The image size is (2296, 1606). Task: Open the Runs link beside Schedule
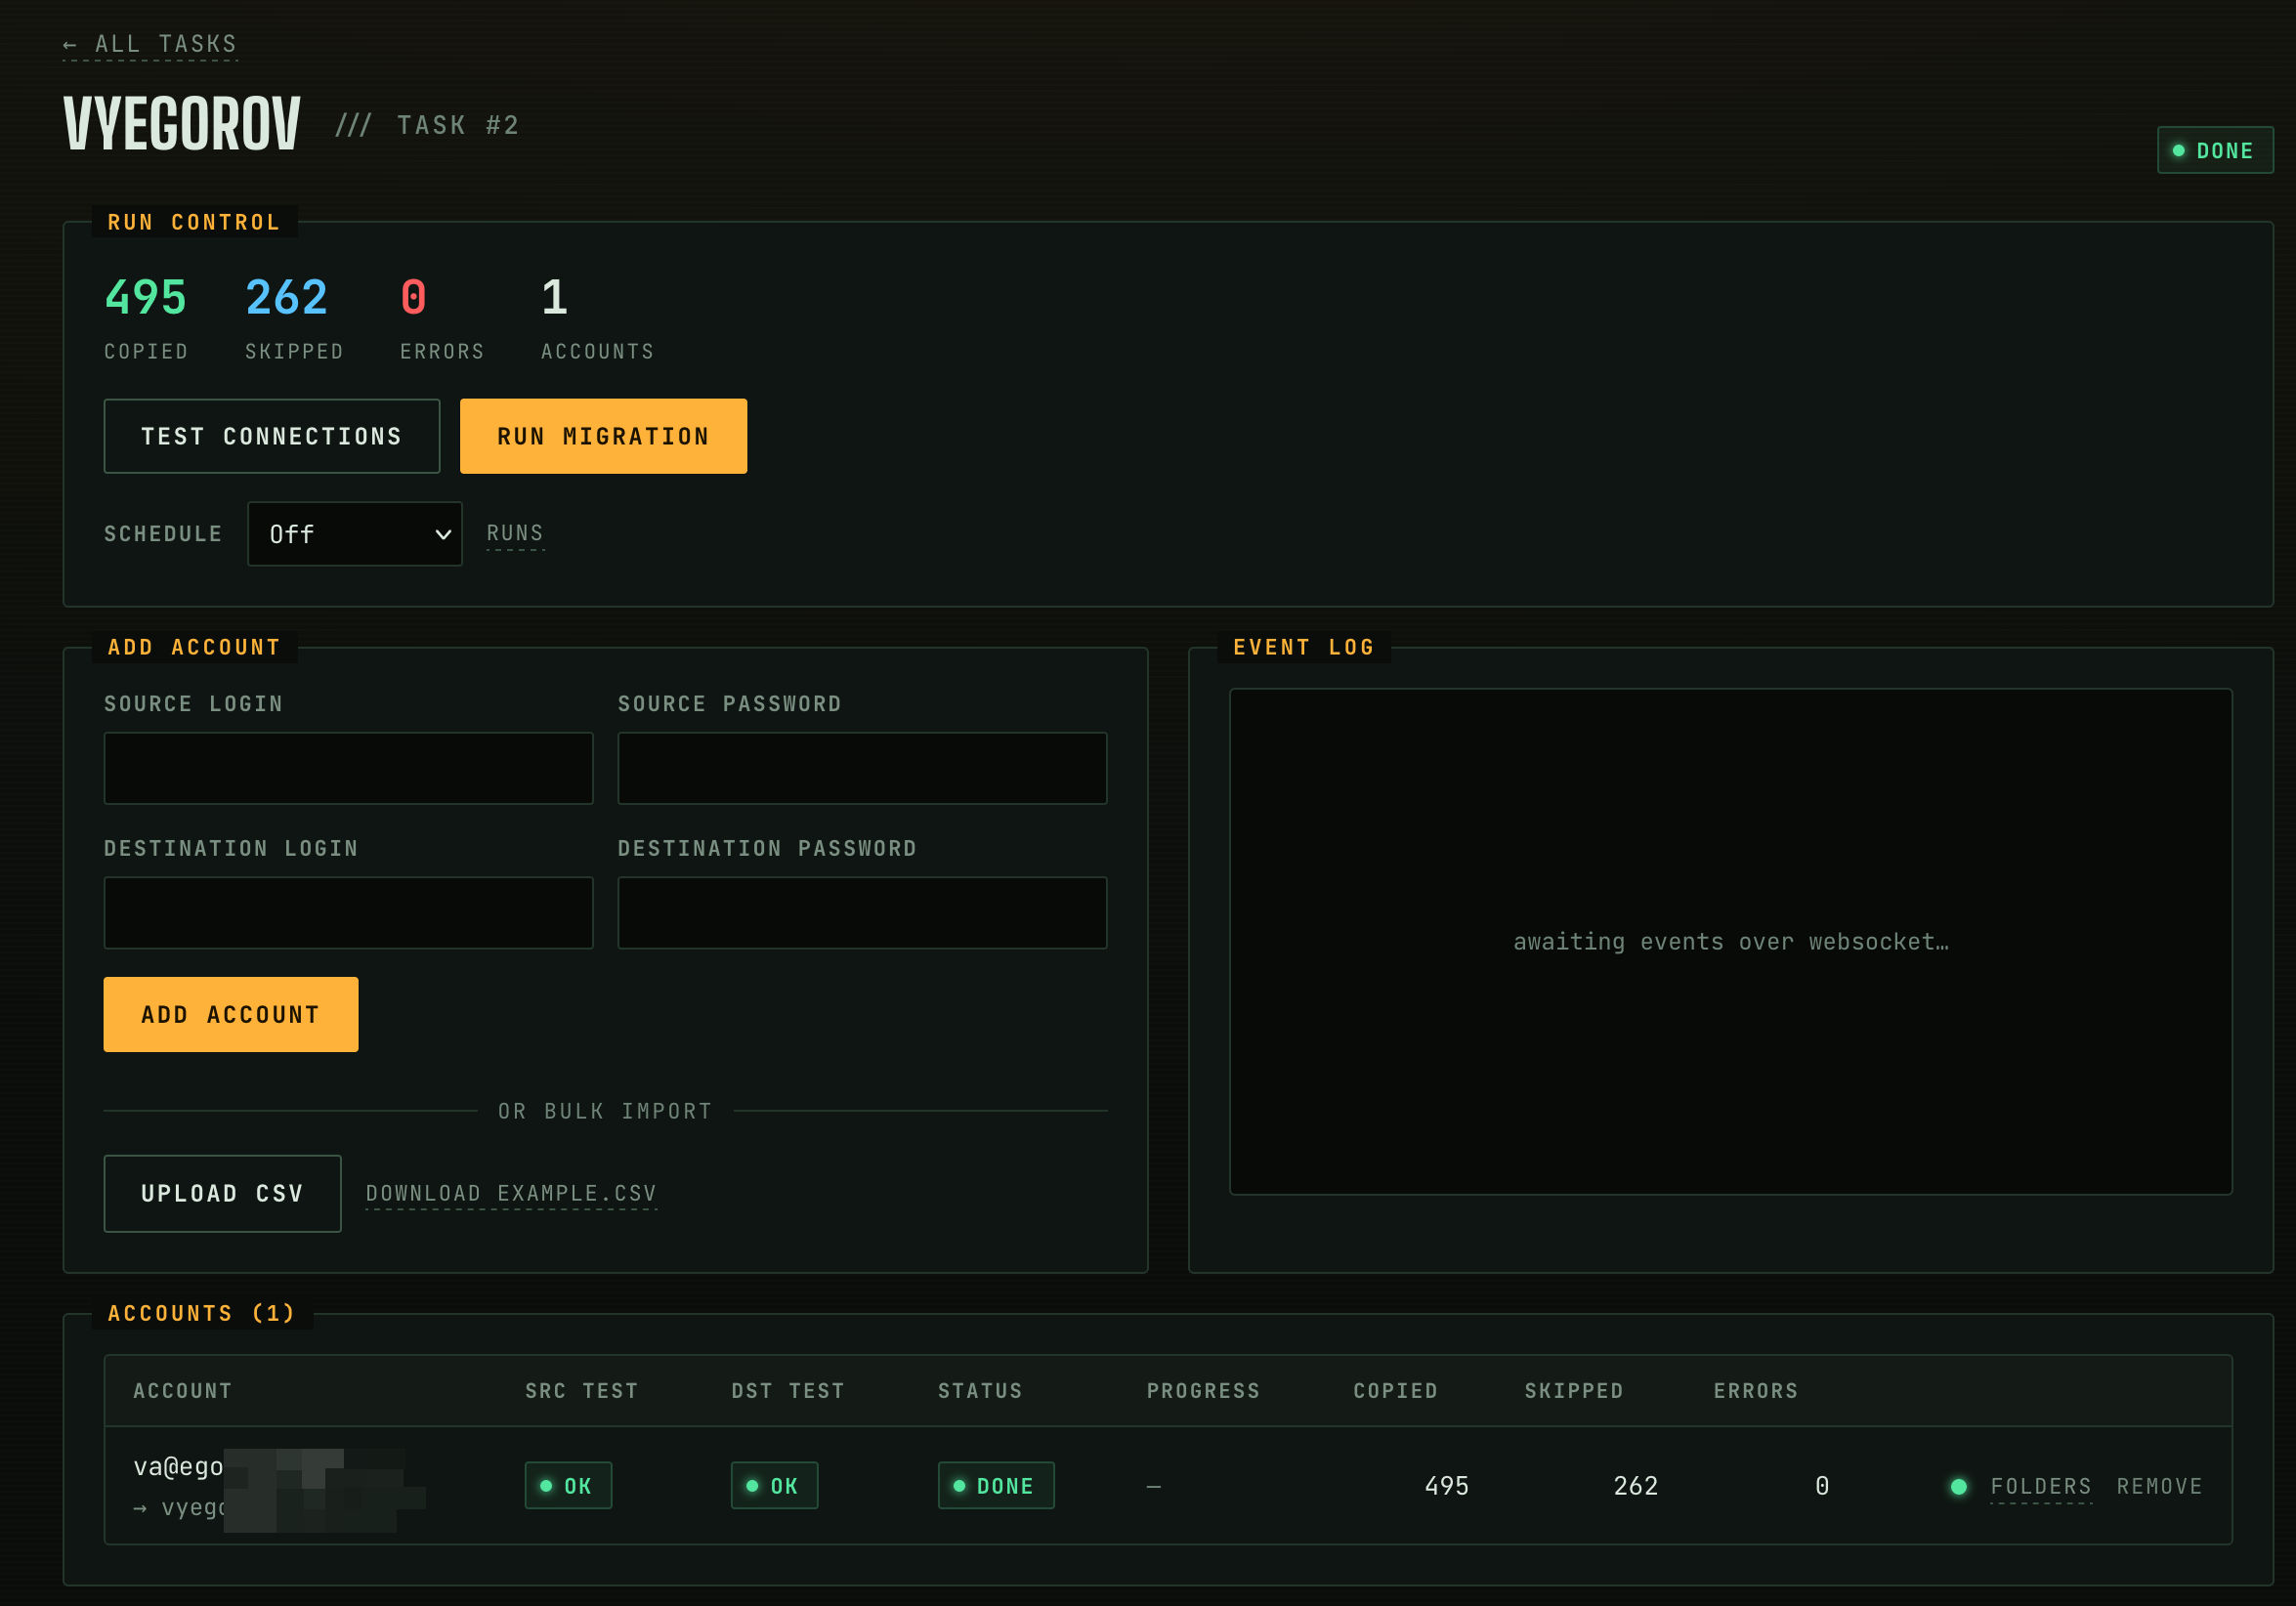[515, 533]
